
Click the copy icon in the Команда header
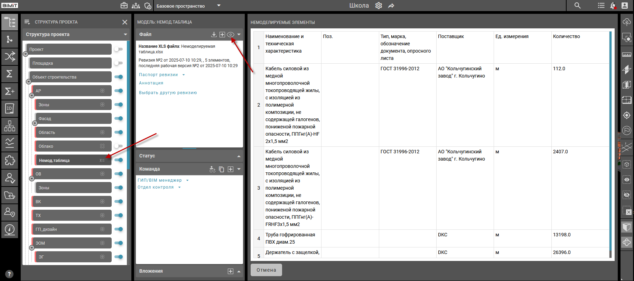(222, 169)
